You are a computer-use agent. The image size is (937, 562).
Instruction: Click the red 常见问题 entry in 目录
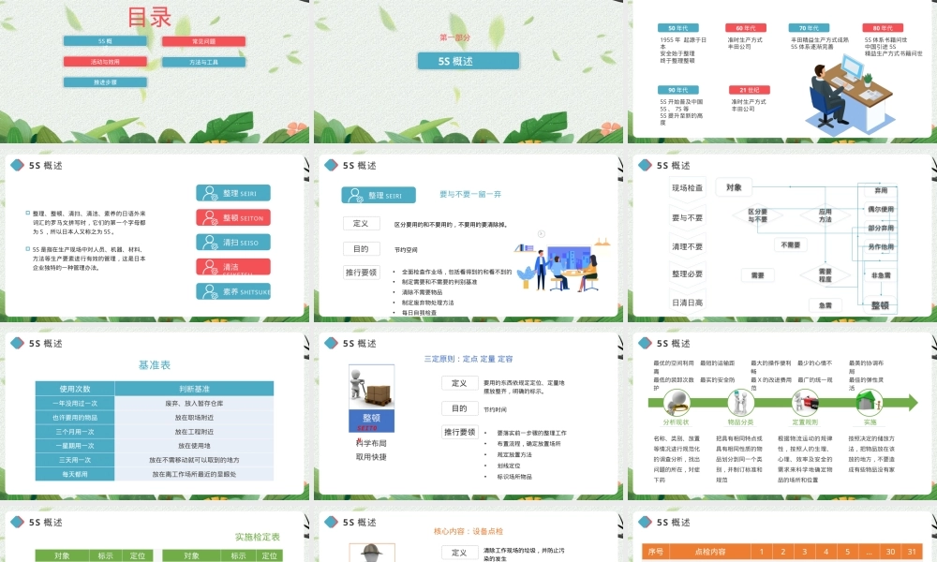pyautogui.click(x=203, y=41)
